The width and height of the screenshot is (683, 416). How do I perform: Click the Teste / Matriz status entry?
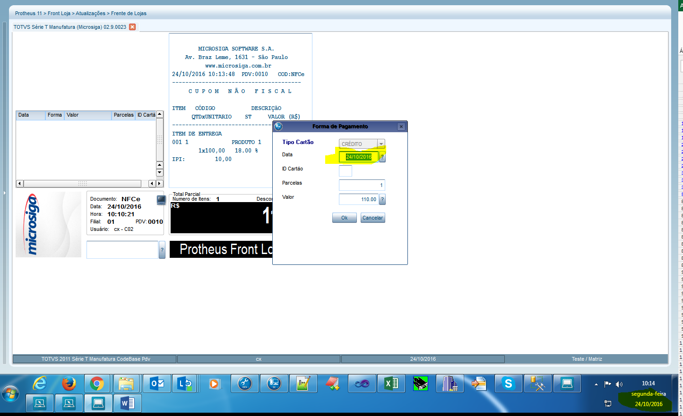click(587, 359)
